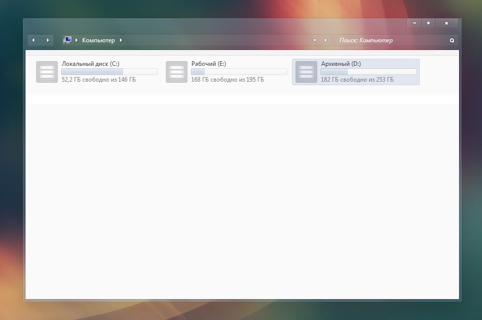This screenshot has height=320, width=482.
Task: Click the C: drive usage bar
Action: click(109, 71)
